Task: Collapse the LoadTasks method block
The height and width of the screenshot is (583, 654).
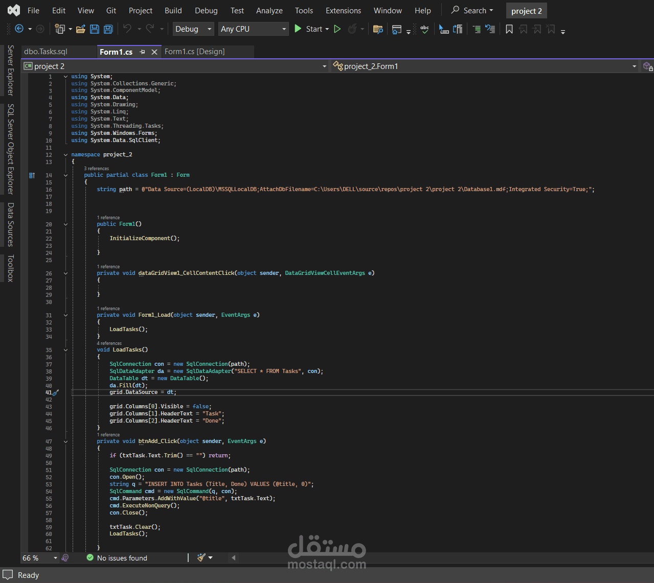Action: pos(65,350)
